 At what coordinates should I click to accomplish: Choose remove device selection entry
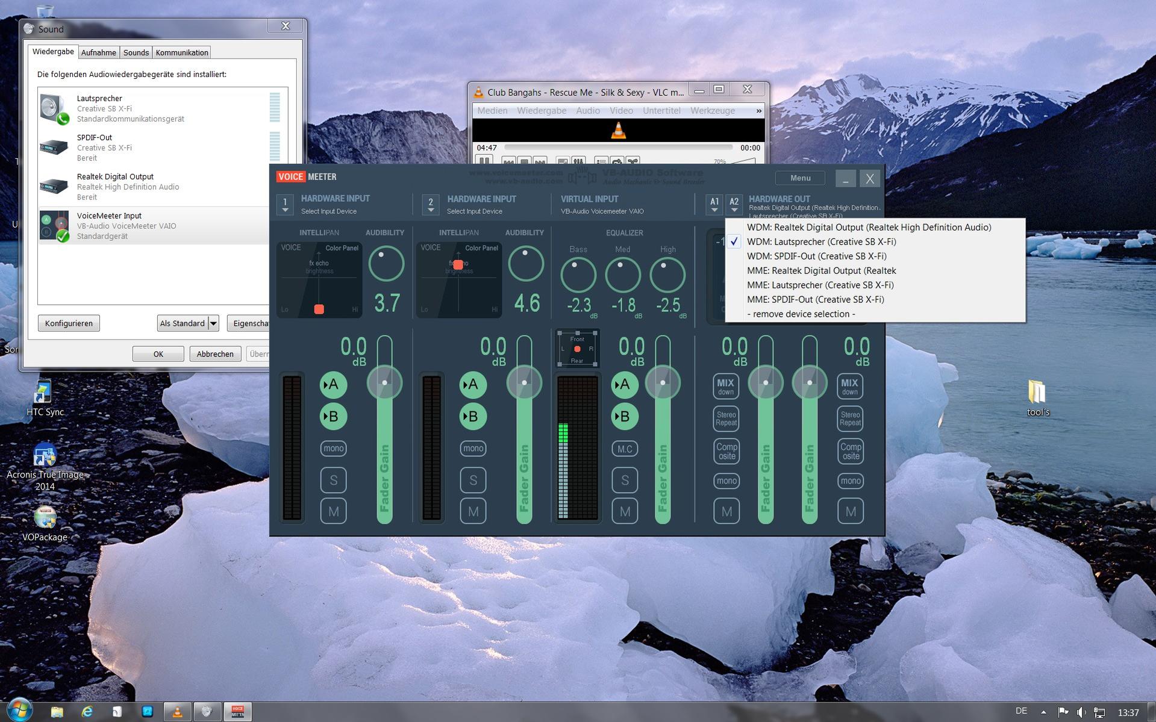(875, 314)
